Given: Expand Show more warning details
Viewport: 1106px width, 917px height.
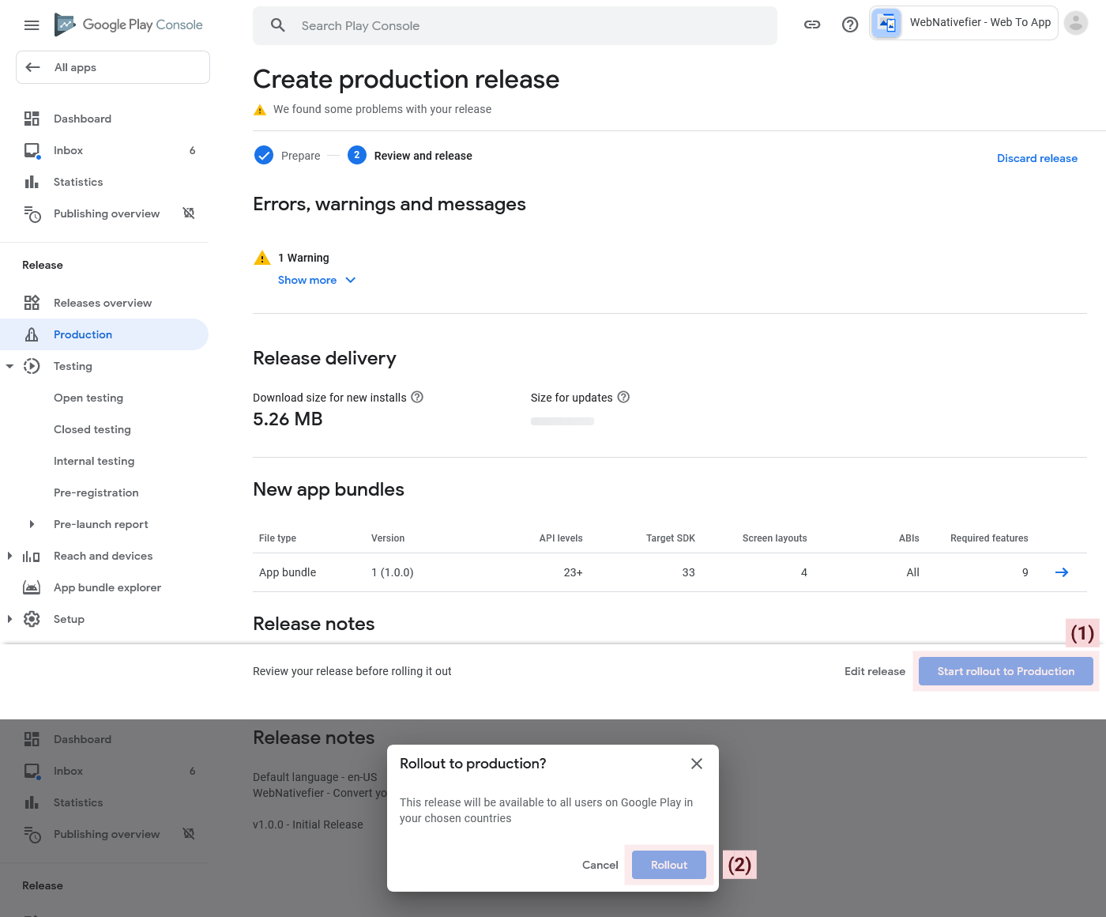Looking at the screenshot, I should coord(317,280).
